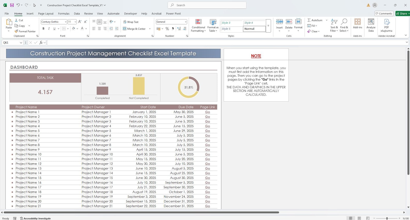Open the Go link for Project Name 10
The width and height of the screenshot is (410, 220).
pyautogui.click(x=208, y=154)
